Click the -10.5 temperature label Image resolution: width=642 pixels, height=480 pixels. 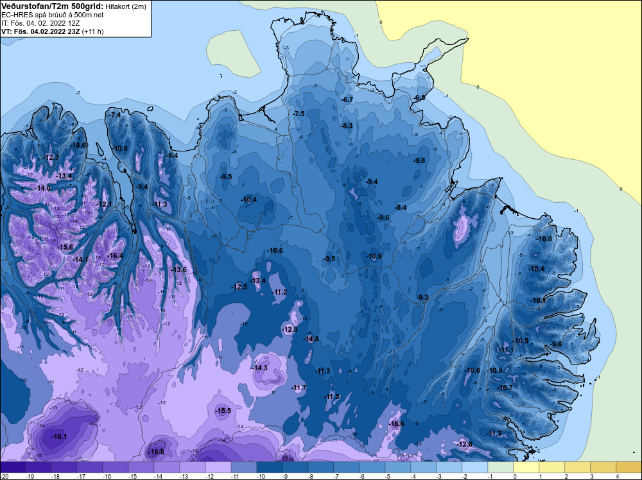point(521,341)
